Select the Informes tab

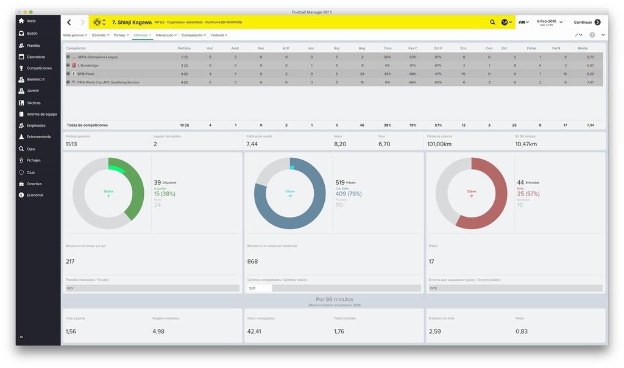click(x=142, y=35)
